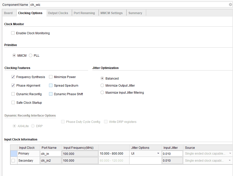Screen dimensions: 233x176
Task: Check Safe Clock Startup
Action: (x=13, y=103)
